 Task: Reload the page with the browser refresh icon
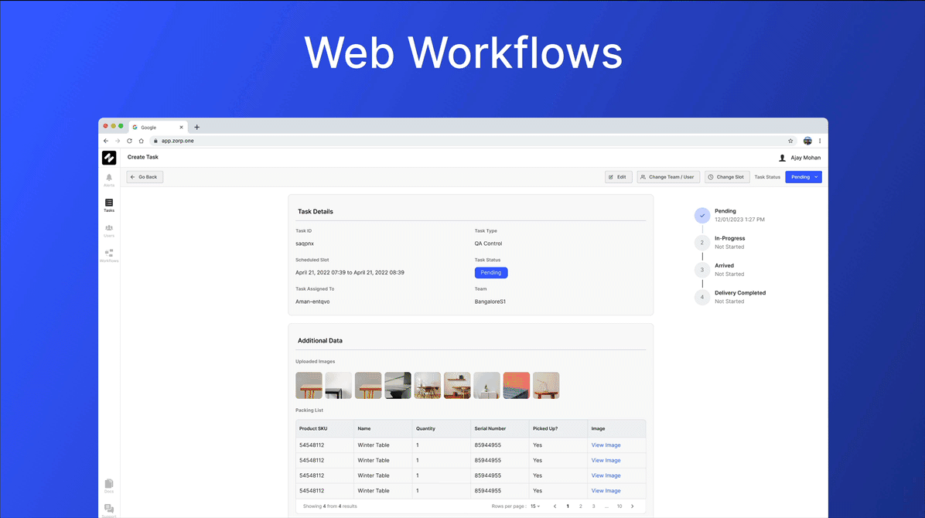click(x=129, y=141)
